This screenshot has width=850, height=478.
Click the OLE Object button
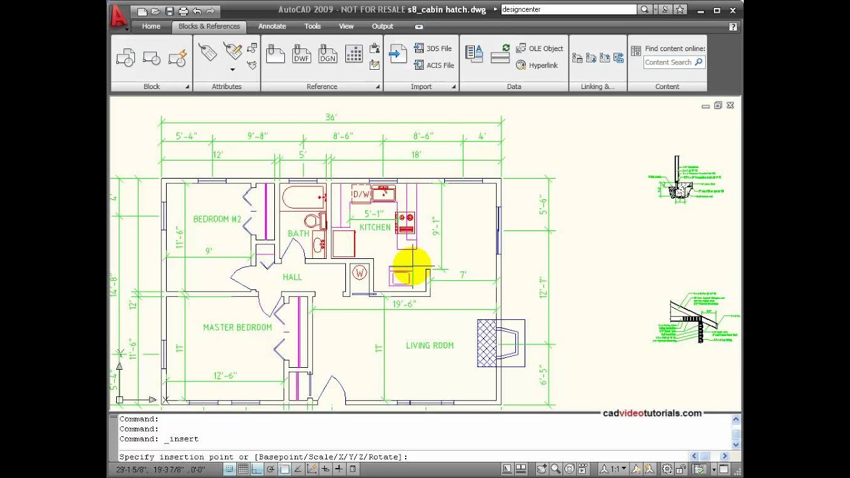pyautogui.click(x=540, y=48)
